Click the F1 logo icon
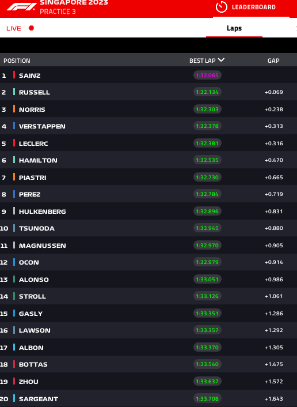297x407 pixels. pos(22,6)
